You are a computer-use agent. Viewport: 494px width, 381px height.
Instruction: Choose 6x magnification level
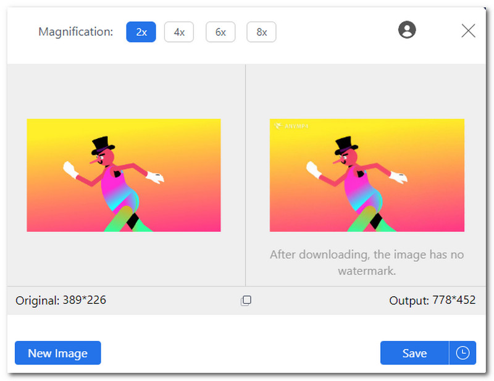click(x=220, y=32)
